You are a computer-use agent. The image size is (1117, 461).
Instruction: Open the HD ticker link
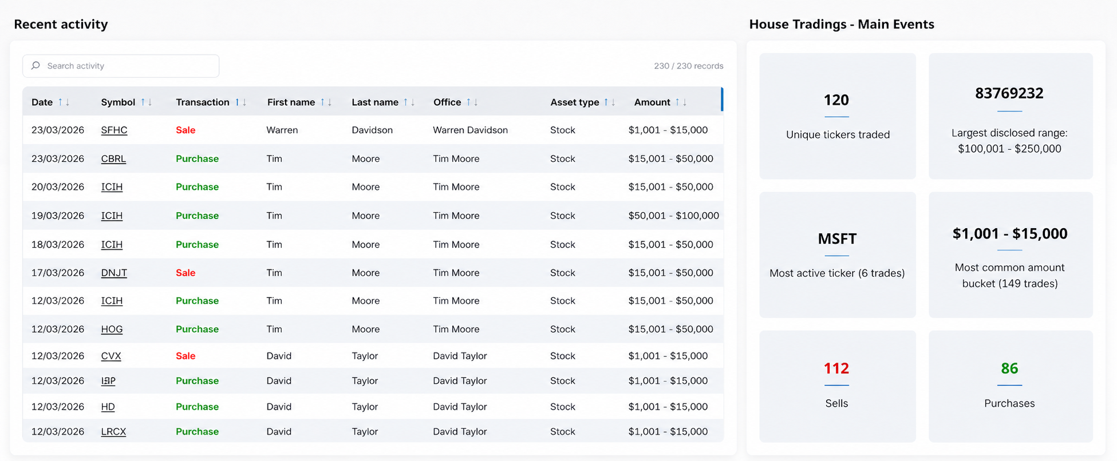[108, 407]
